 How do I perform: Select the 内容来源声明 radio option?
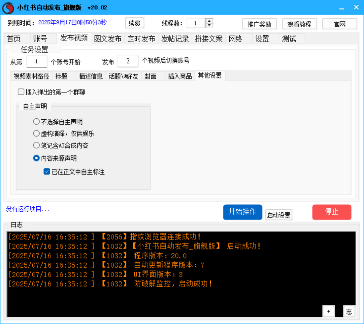[36, 158]
